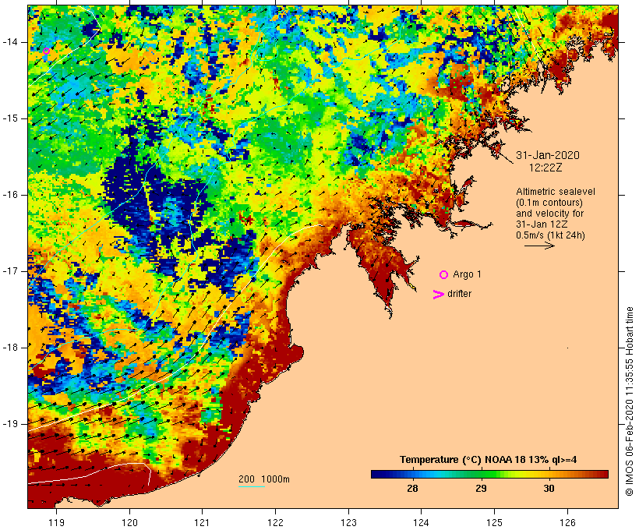Click the 126 longitude axis label

(567, 522)
